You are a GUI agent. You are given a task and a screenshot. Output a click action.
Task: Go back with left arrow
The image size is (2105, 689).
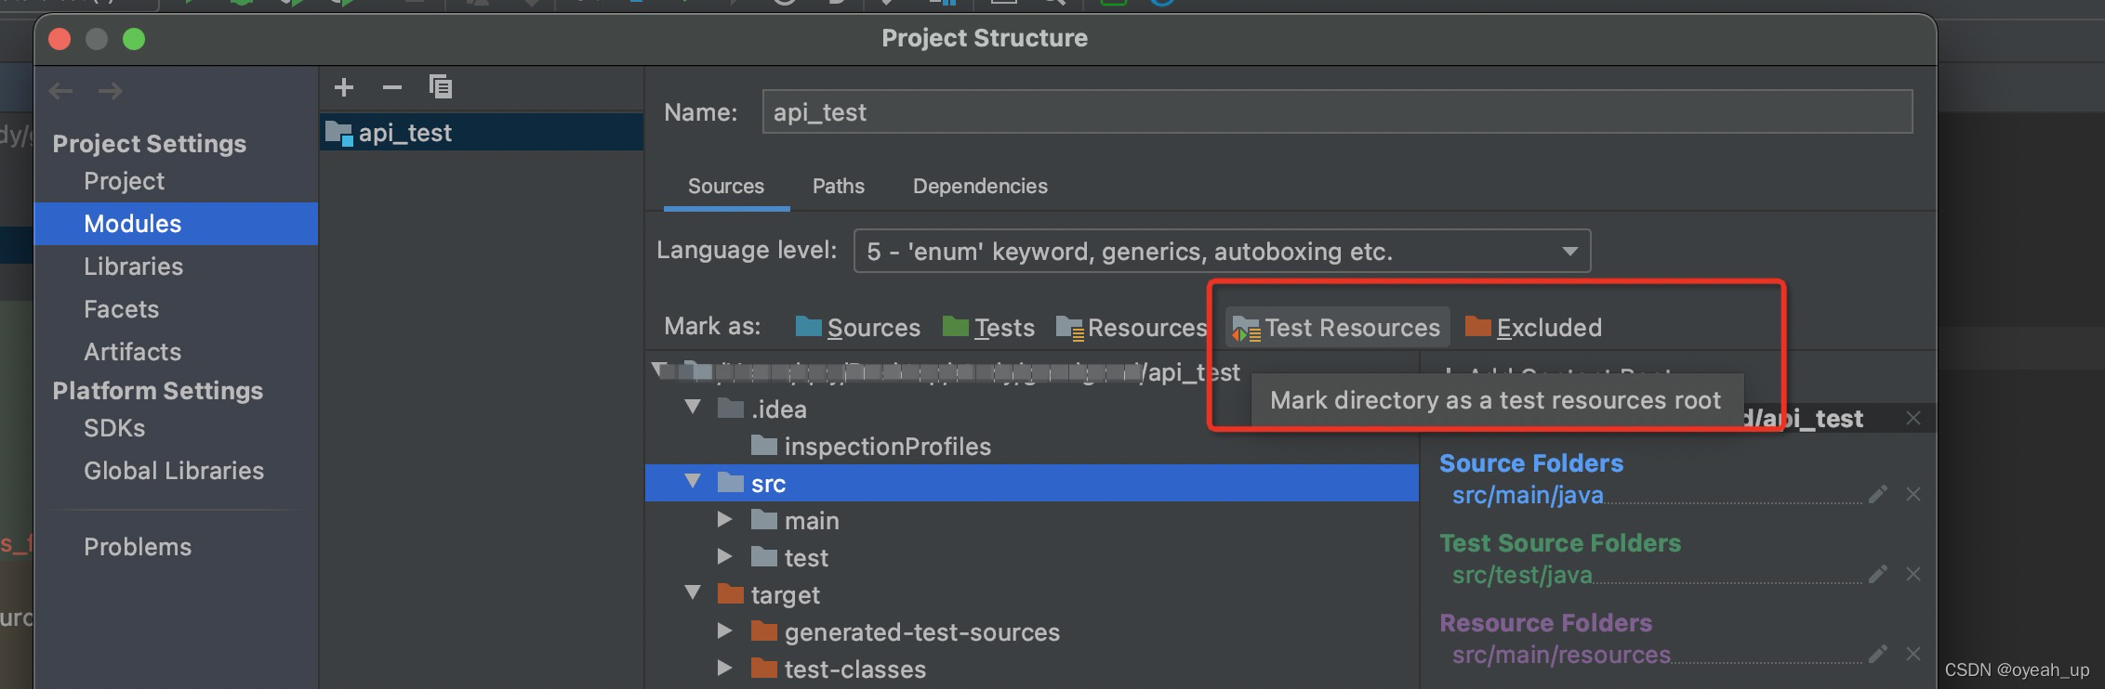61,91
